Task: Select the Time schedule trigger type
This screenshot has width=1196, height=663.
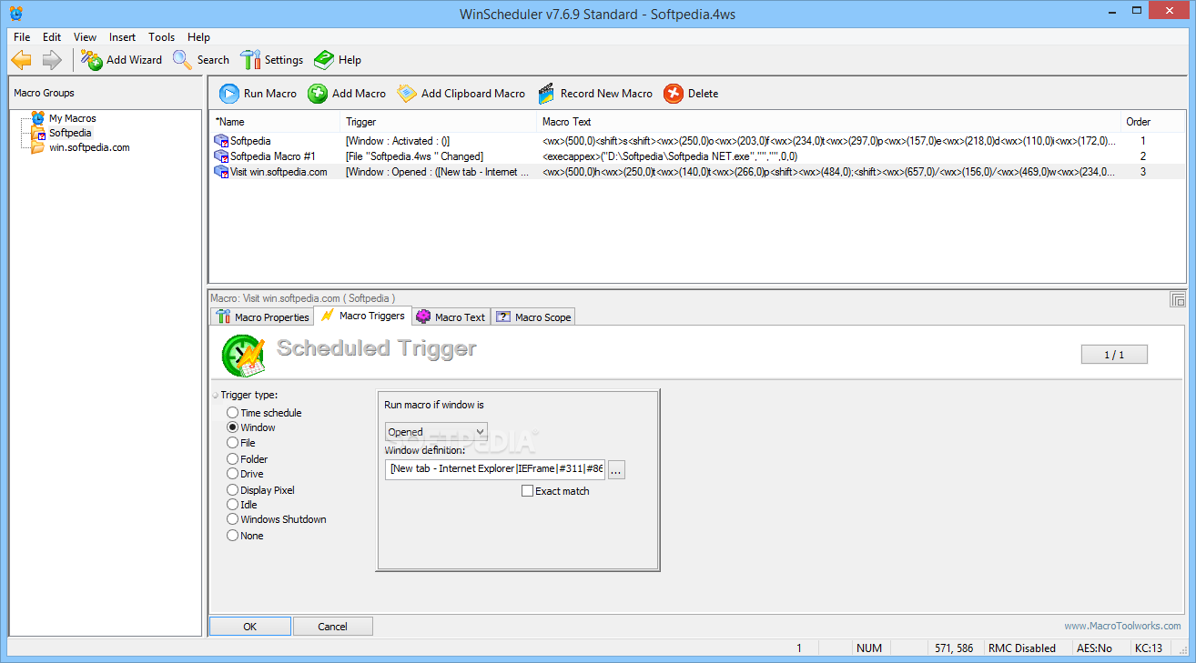Action: (233, 413)
